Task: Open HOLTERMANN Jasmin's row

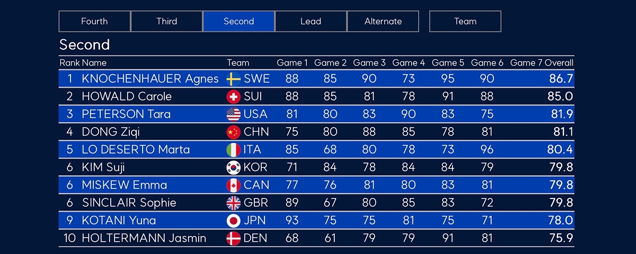Action: point(144,238)
